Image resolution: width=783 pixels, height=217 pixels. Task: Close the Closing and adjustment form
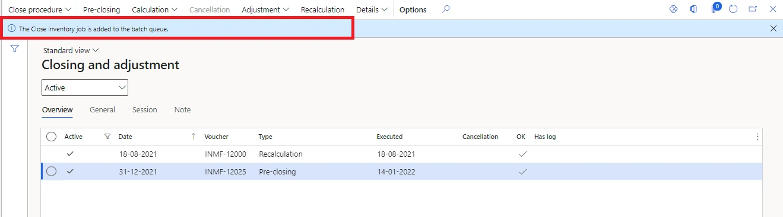772,9
